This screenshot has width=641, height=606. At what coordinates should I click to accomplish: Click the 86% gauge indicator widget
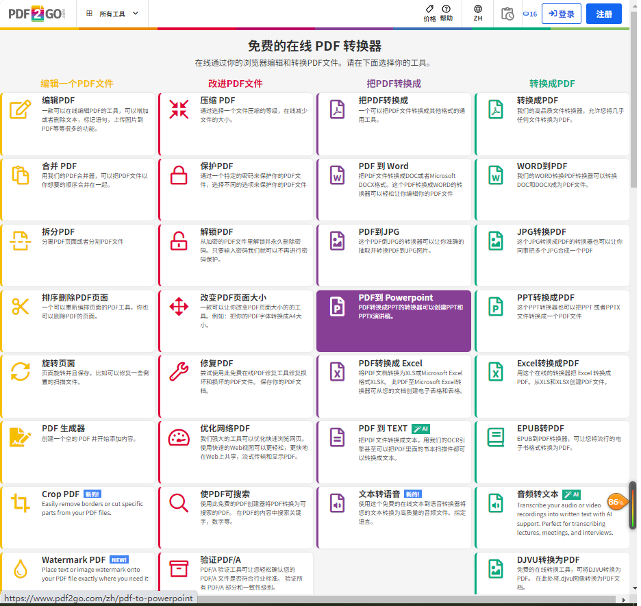point(616,502)
